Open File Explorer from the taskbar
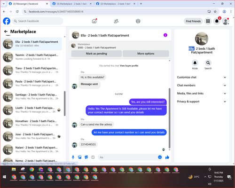The height and width of the screenshot is (188, 235). 14,169
